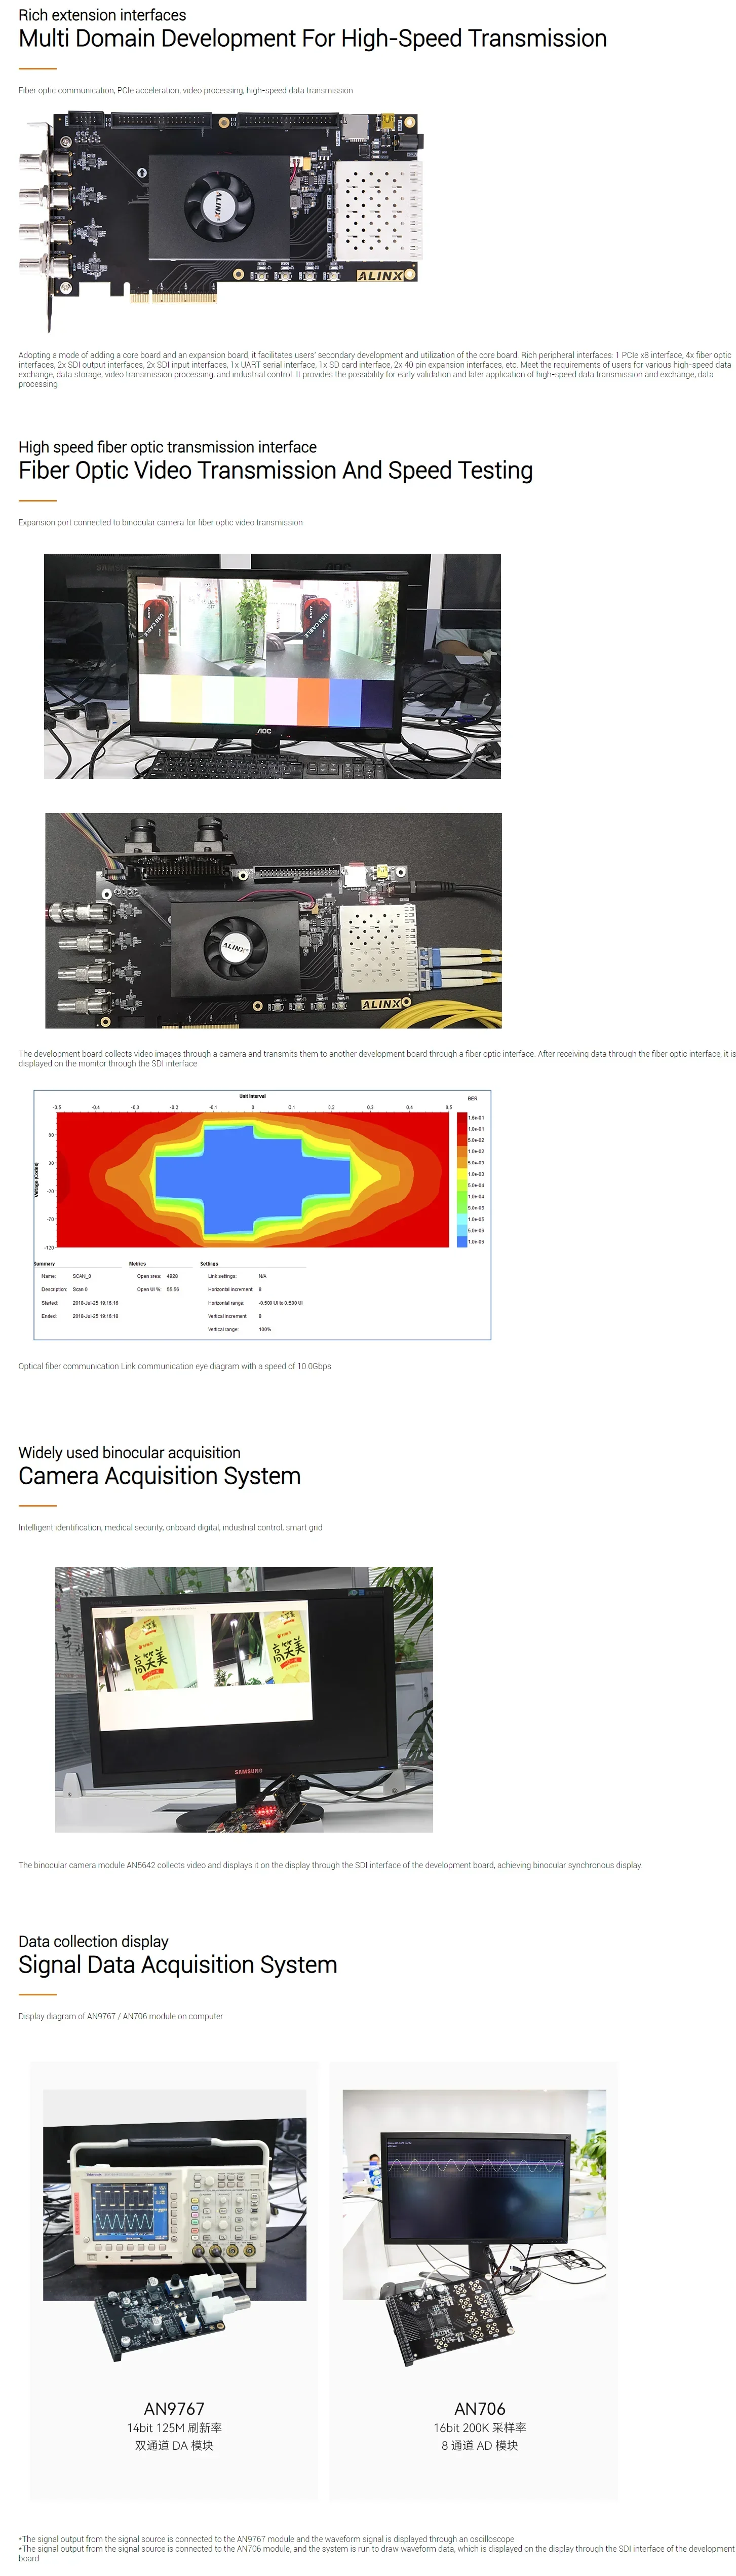Click the '16bit 200K' specification text
The width and height of the screenshot is (736, 2576).
pyautogui.click(x=479, y=2428)
